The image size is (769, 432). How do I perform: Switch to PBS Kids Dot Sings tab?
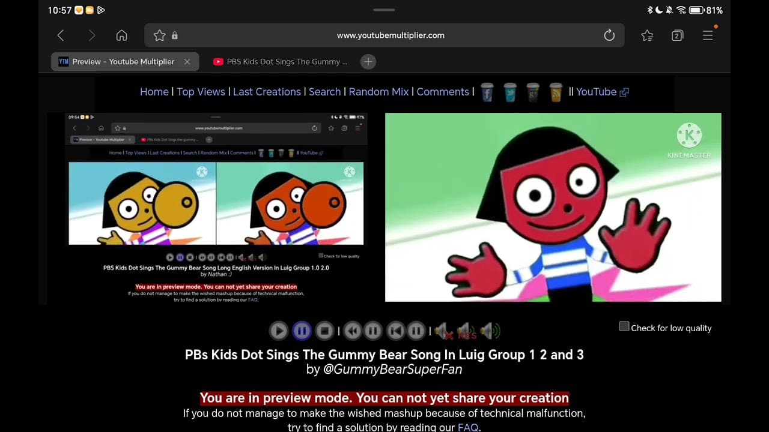pyautogui.click(x=280, y=61)
